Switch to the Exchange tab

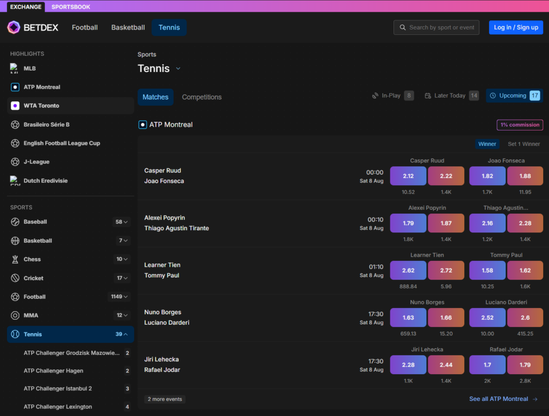coord(26,6)
